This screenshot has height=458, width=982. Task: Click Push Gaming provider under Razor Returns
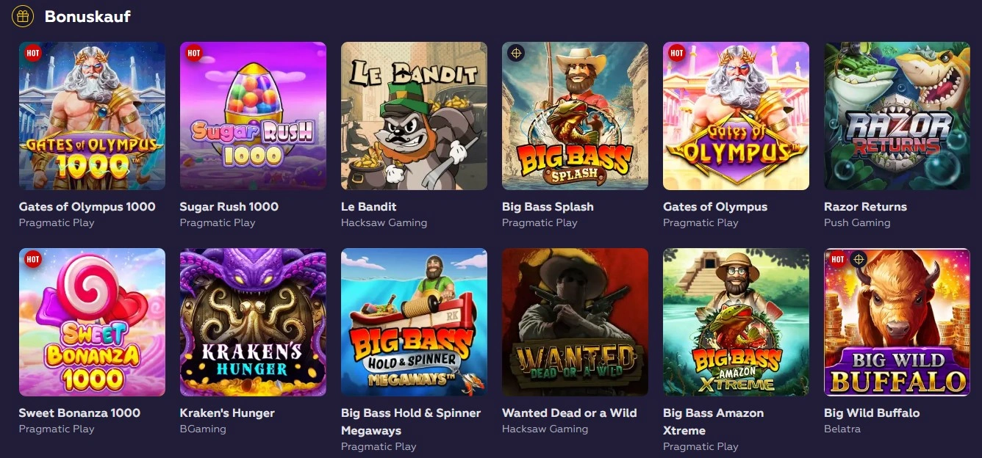857,223
